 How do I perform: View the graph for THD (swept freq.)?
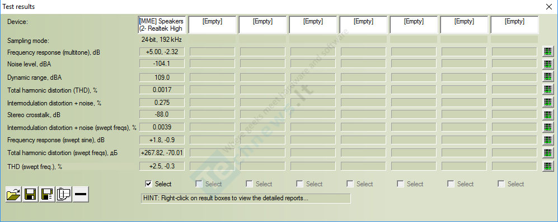(x=548, y=166)
